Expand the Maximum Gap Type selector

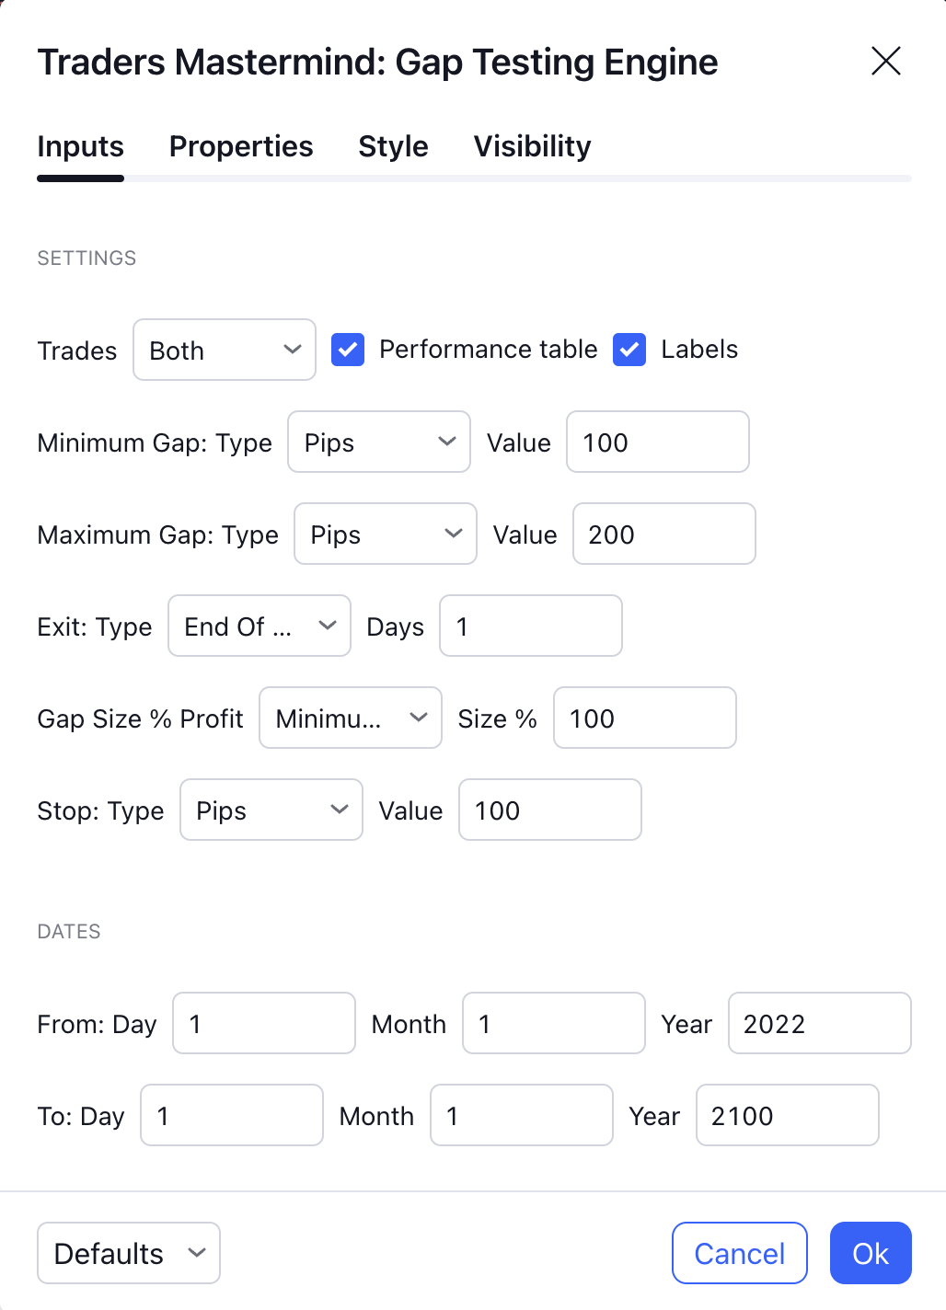tap(385, 534)
